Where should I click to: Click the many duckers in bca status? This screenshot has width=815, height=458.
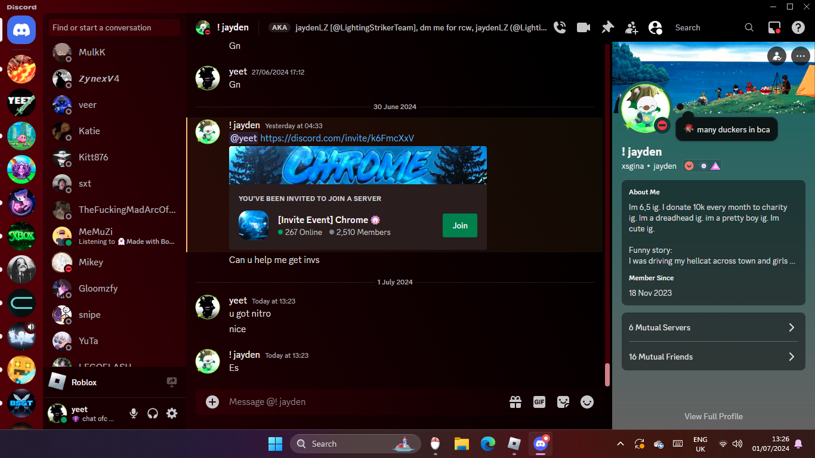(x=727, y=129)
